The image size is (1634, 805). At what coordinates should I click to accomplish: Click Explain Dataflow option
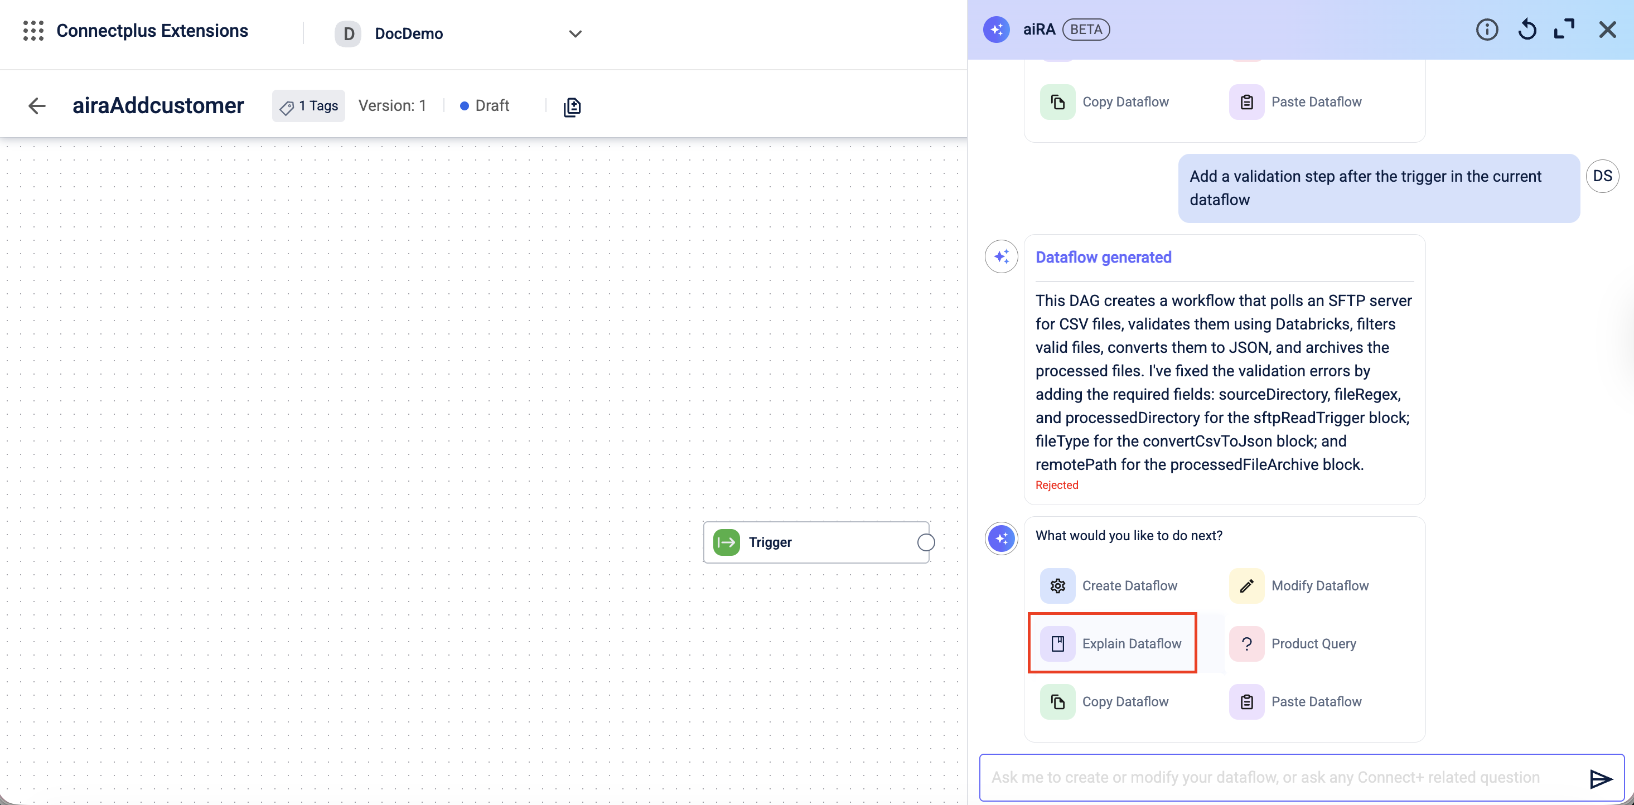tap(1113, 643)
